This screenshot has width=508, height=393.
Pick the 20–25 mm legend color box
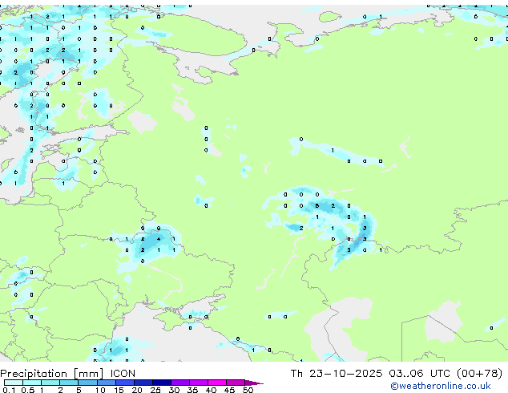coord(143,383)
